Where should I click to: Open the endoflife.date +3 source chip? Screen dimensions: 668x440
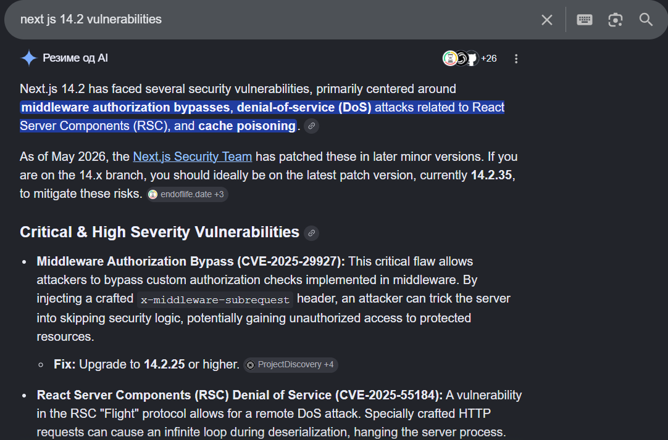[x=187, y=194]
